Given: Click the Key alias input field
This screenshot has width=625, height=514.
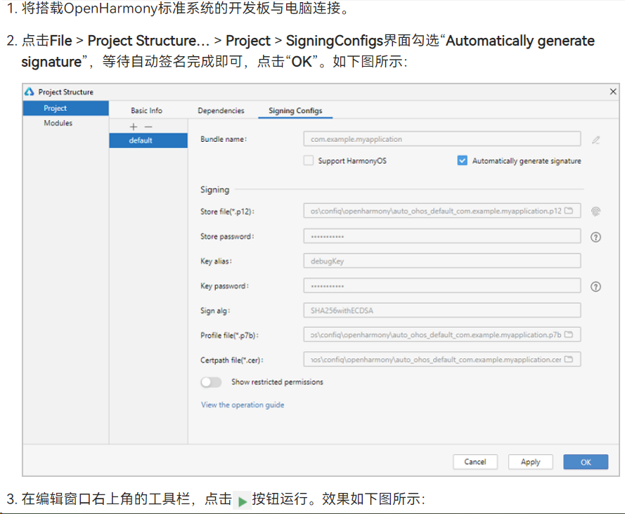Looking at the screenshot, I should coord(442,261).
